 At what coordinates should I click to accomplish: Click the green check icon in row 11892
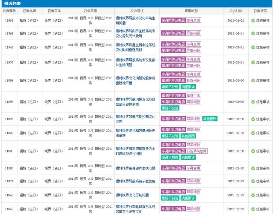(x=253, y=119)
